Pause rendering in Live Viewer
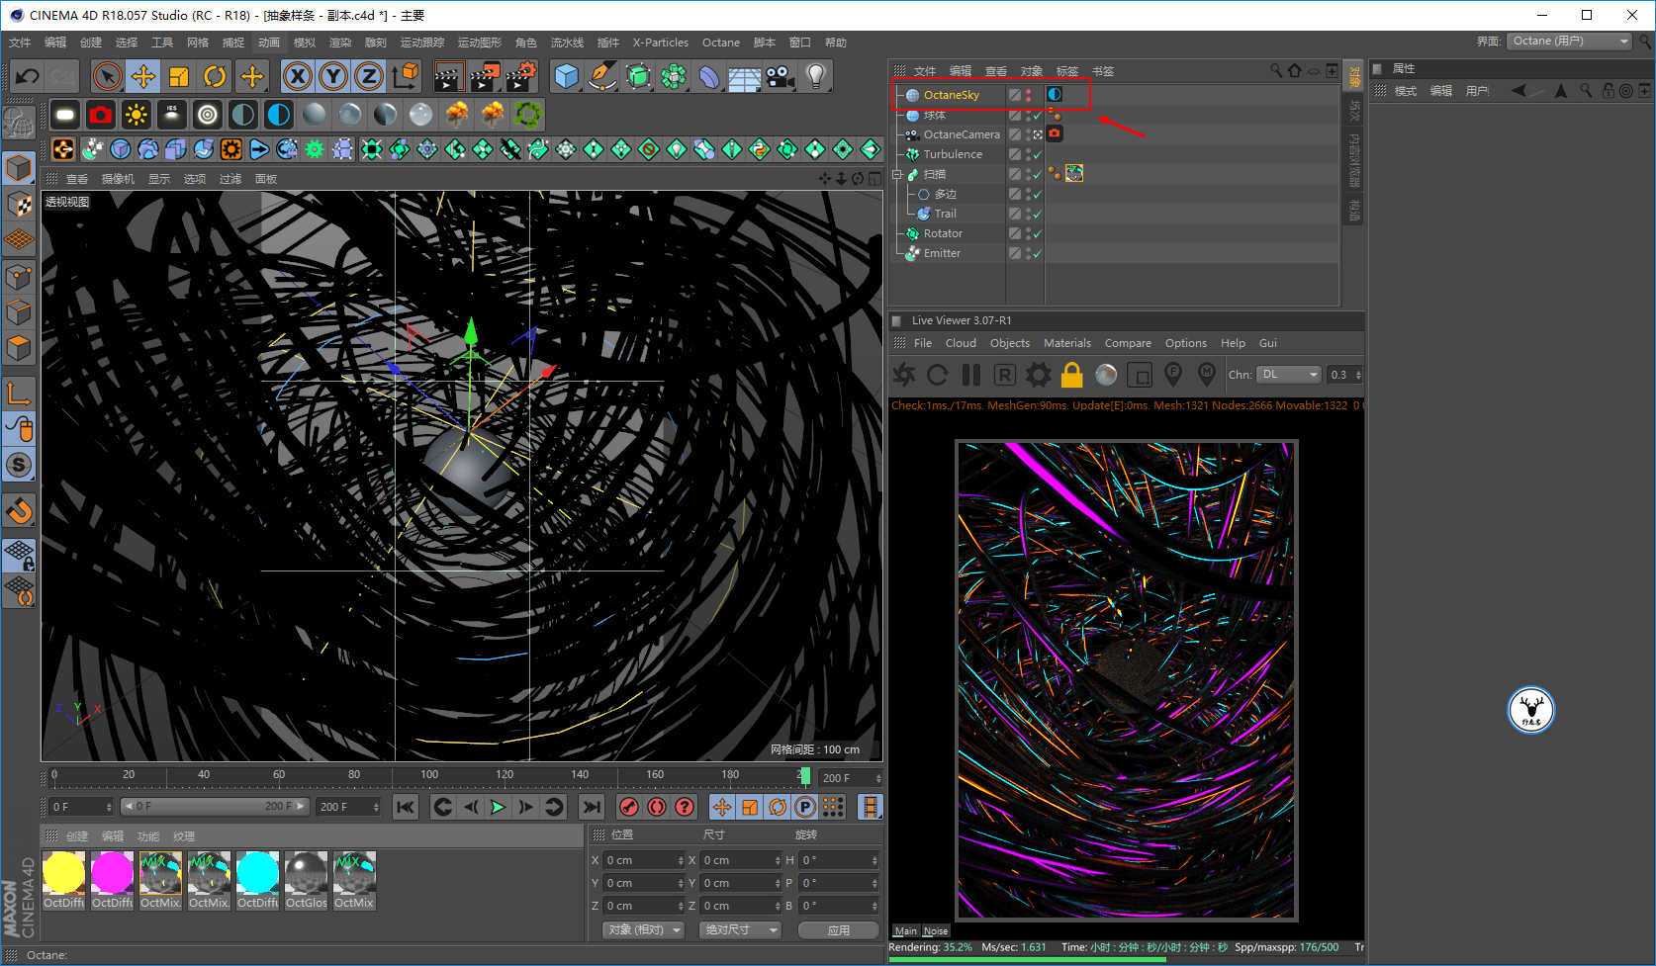Viewport: 1656px width, 966px height. coord(971,375)
